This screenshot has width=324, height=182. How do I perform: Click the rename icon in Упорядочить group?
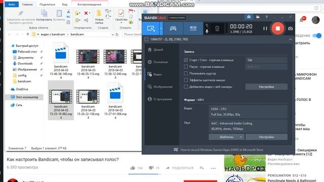[x=86, y=20]
